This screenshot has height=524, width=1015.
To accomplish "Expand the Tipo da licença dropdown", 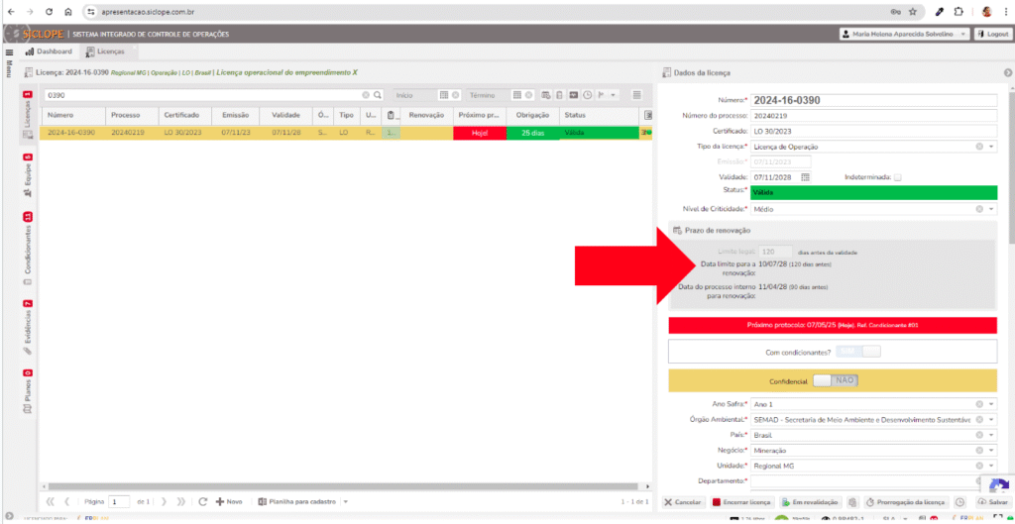I will tap(992, 147).
